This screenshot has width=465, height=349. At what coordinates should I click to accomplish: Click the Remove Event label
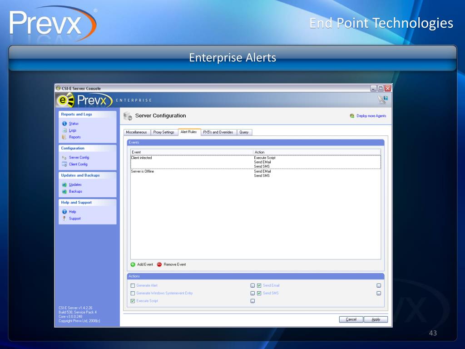(175, 264)
